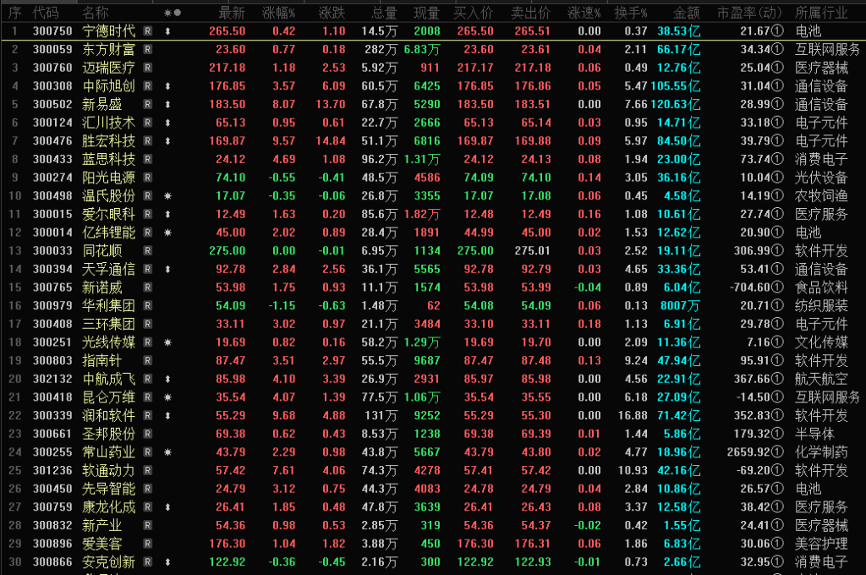This screenshot has width=866, height=575.
Task: Click the arrow marker beside 新易盛
Action: point(168,104)
